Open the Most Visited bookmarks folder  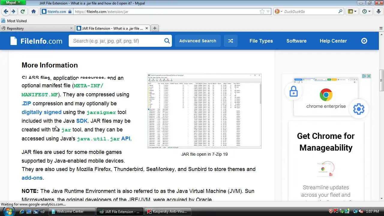(14, 21)
